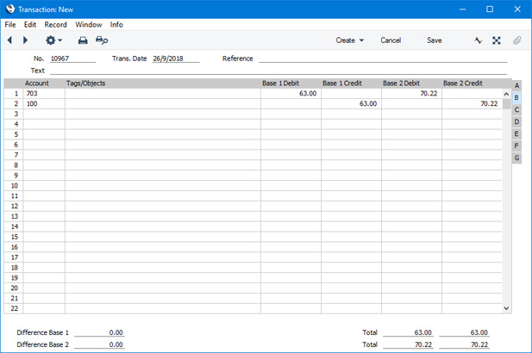Screen dimensions: 532x353
Task: Open the Edit menu
Action: click(x=30, y=25)
